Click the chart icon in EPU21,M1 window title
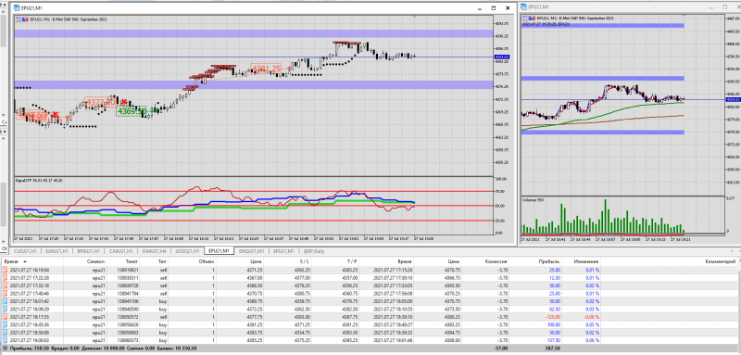 [17, 8]
